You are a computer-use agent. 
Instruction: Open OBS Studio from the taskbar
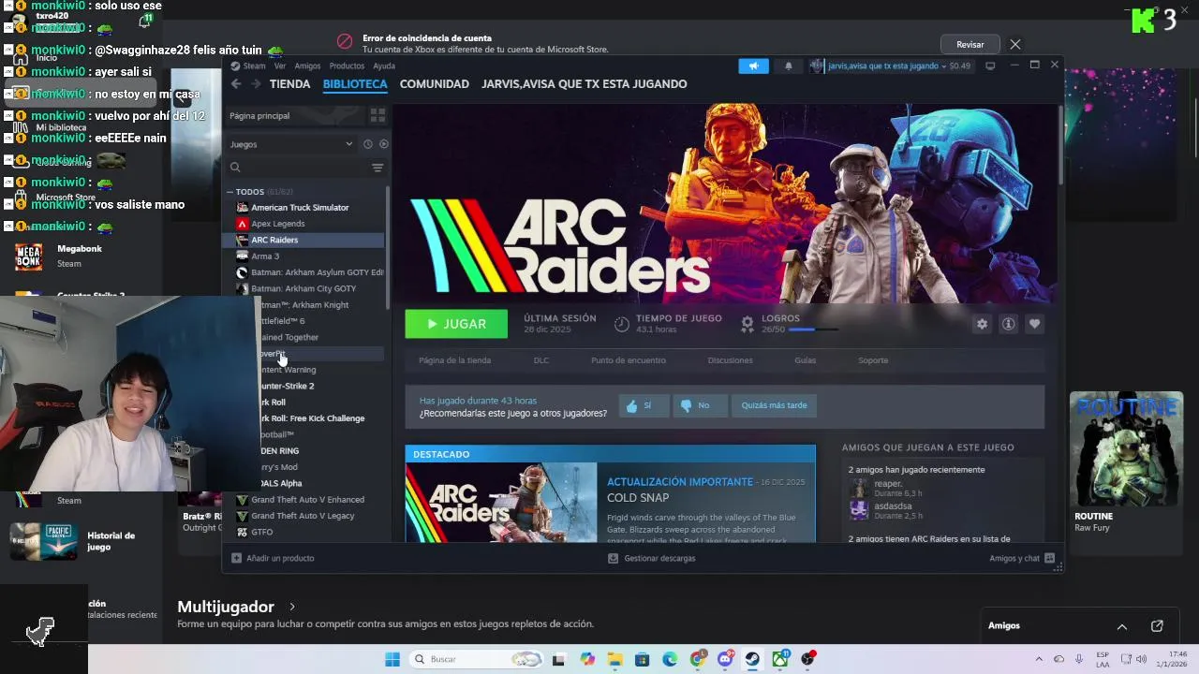coord(807,659)
